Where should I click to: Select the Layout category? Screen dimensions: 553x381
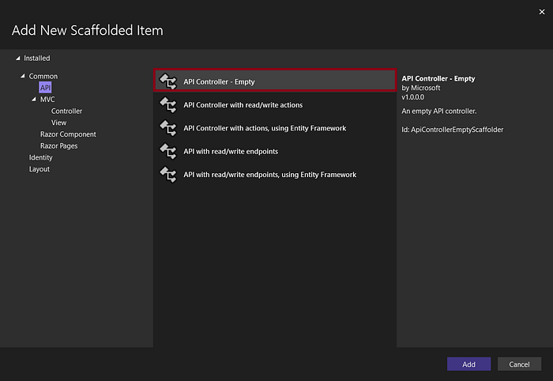pos(39,169)
